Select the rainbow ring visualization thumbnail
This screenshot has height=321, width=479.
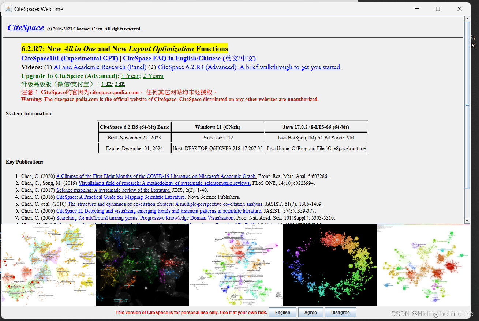tap(330, 265)
